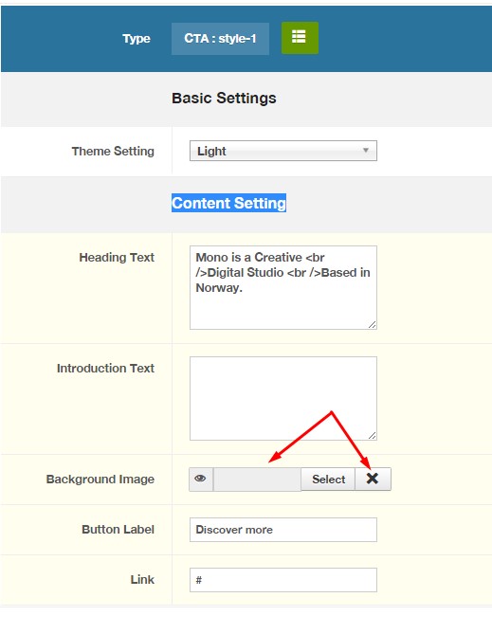The height and width of the screenshot is (634, 492).
Task: Click the Link label
Action: tap(142, 580)
